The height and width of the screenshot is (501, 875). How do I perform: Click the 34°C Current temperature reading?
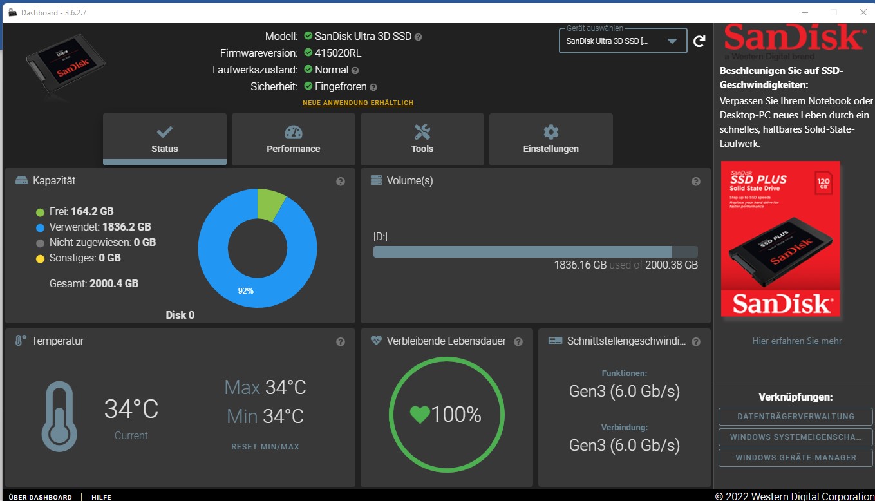(131, 409)
